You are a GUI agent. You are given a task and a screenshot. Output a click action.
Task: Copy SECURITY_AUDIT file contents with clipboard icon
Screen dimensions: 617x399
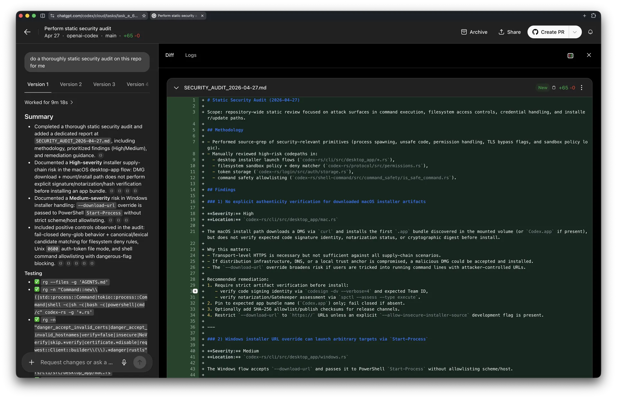pyautogui.click(x=554, y=88)
